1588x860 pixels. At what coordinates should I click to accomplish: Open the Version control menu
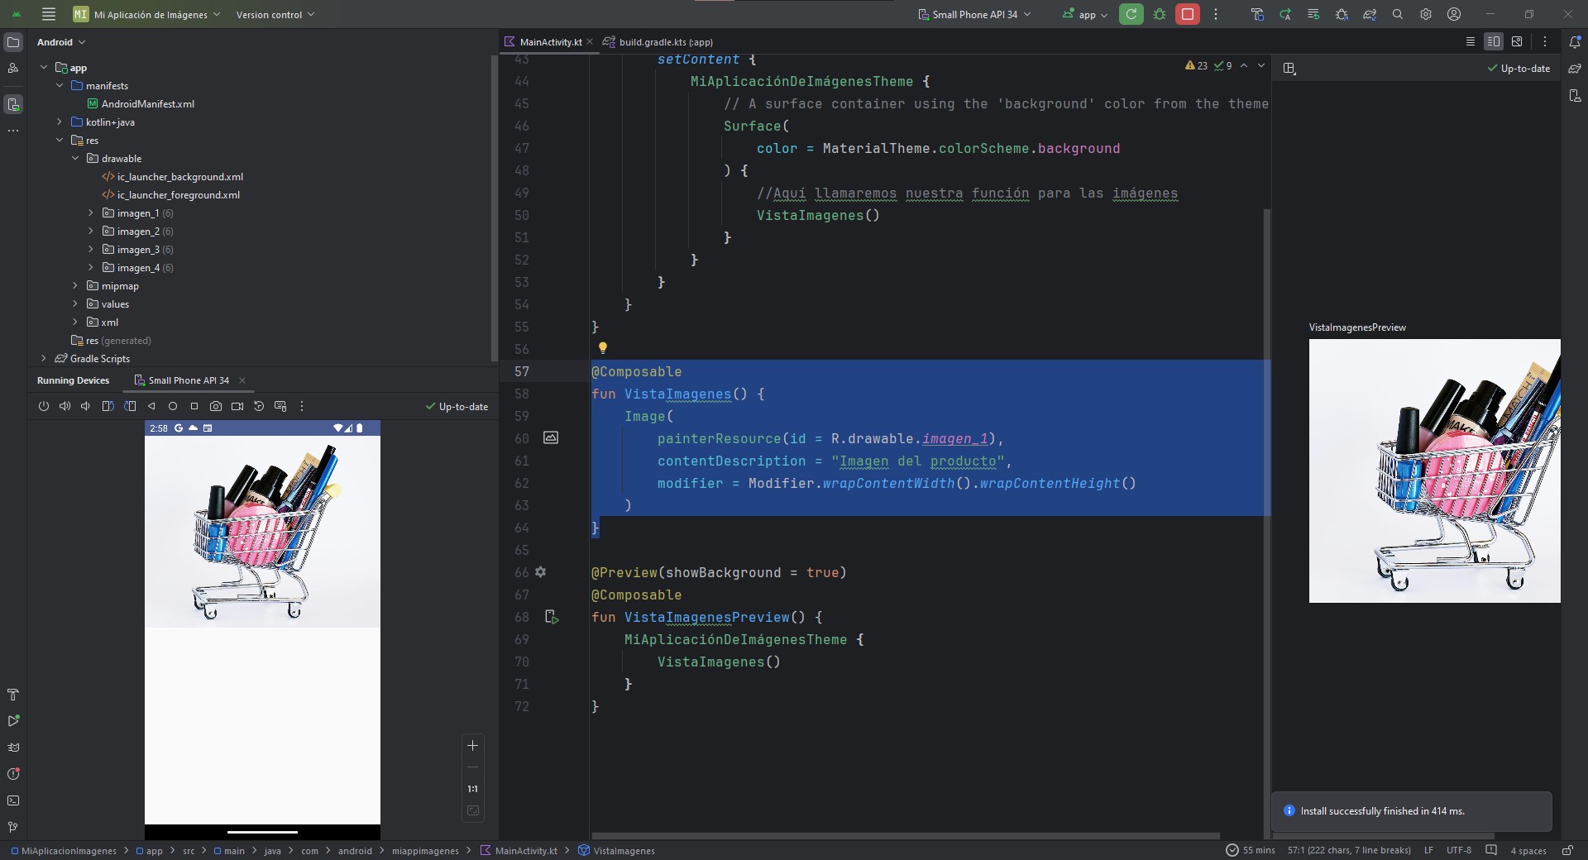point(275,14)
